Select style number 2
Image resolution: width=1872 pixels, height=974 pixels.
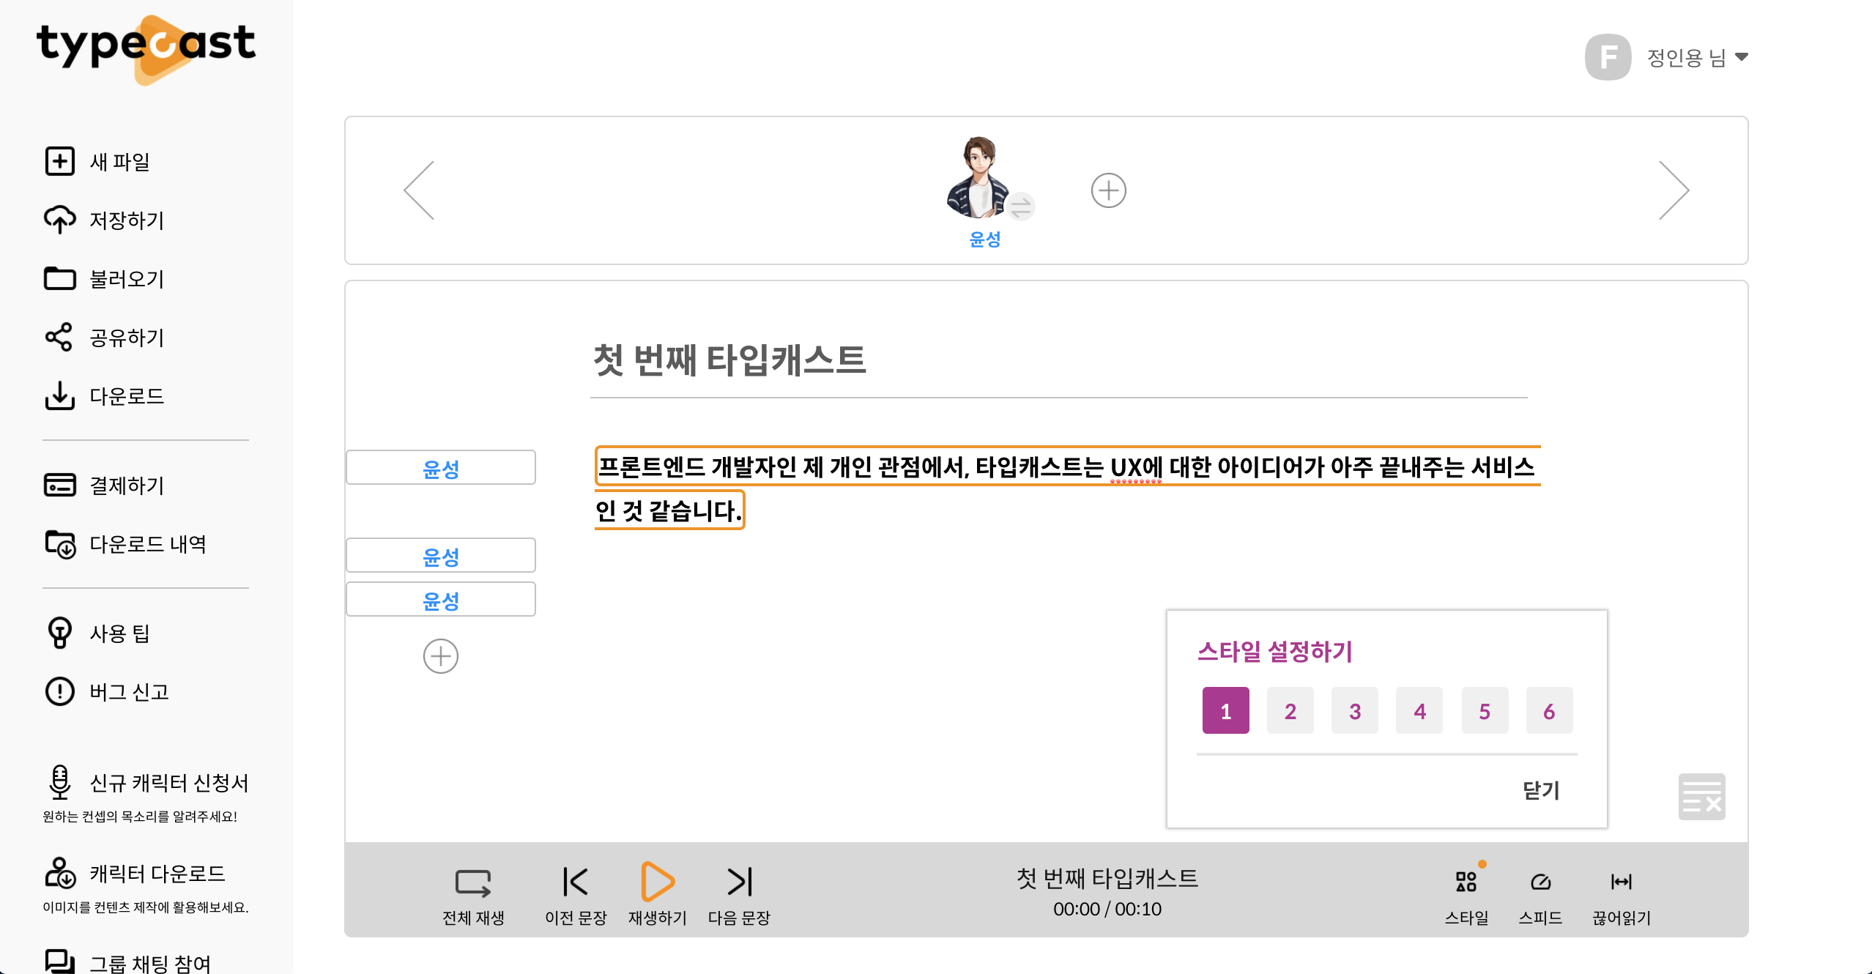point(1290,710)
